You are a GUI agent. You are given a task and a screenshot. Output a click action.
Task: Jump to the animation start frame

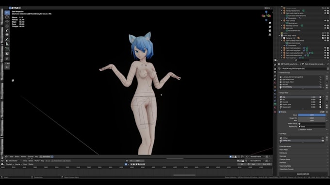(x=132, y=164)
